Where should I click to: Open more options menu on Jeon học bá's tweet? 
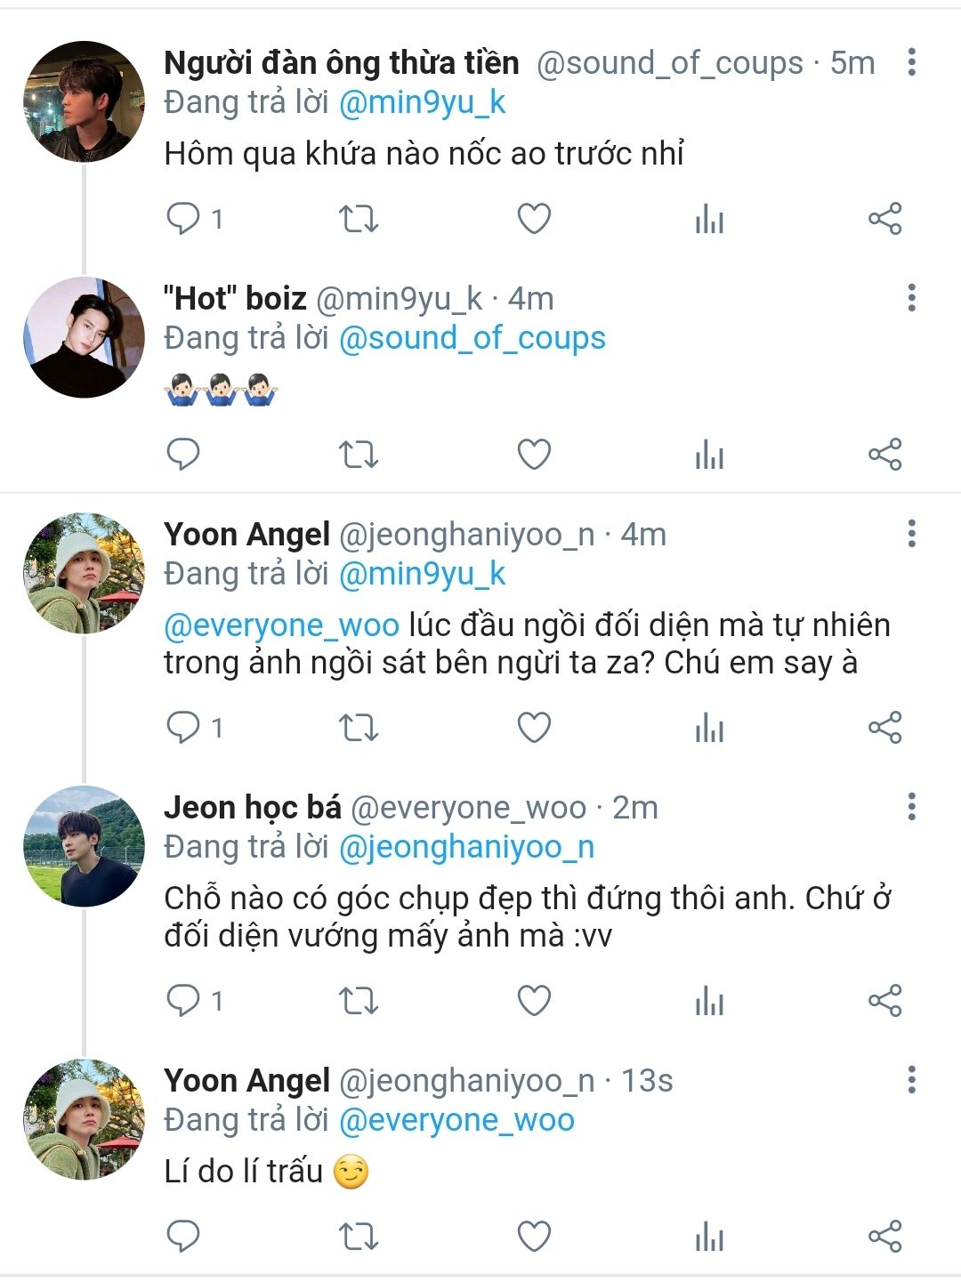point(911,807)
